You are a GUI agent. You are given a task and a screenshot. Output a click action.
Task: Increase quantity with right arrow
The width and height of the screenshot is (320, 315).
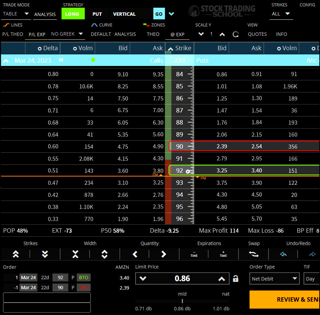pyautogui.click(x=164, y=254)
